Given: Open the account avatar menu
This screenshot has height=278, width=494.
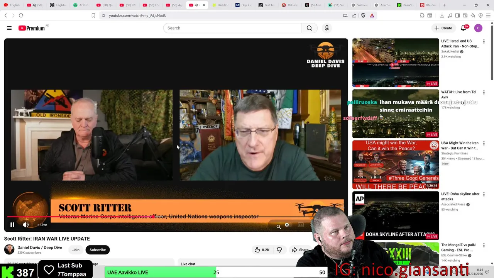Looking at the screenshot, I should click(x=478, y=28).
